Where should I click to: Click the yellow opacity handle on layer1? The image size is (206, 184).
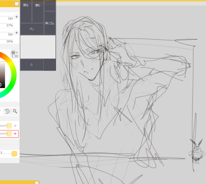[9, 126]
